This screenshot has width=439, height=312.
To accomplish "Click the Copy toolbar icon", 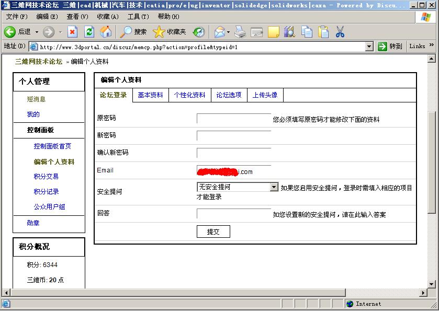I will pos(307,32).
